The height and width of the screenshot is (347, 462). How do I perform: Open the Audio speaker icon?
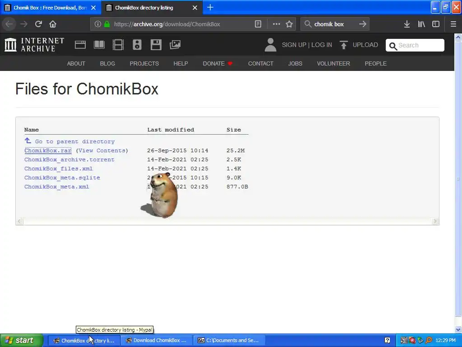pos(137,45)
